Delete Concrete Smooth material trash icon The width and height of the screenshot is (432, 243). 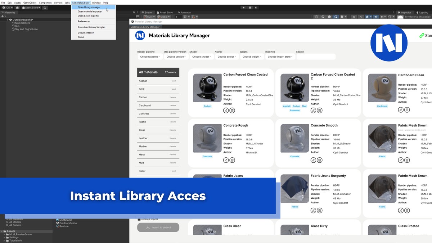320,160
